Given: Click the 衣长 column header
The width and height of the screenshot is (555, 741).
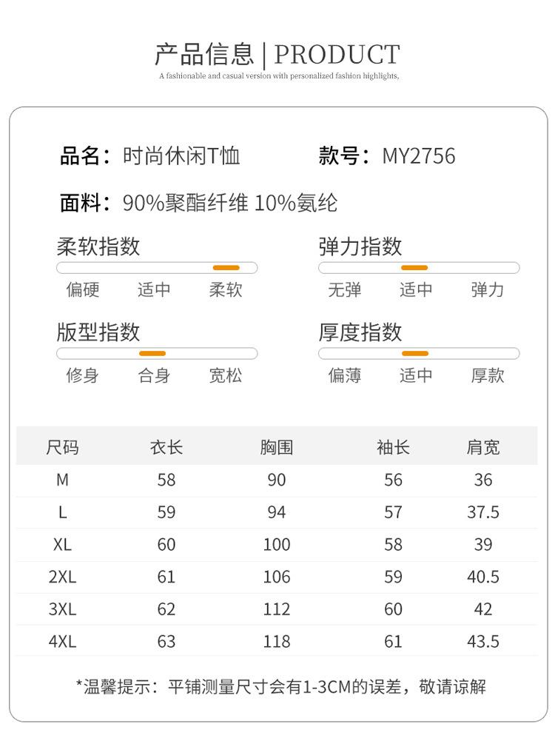Looking at the screenshot, I should 166,447.
